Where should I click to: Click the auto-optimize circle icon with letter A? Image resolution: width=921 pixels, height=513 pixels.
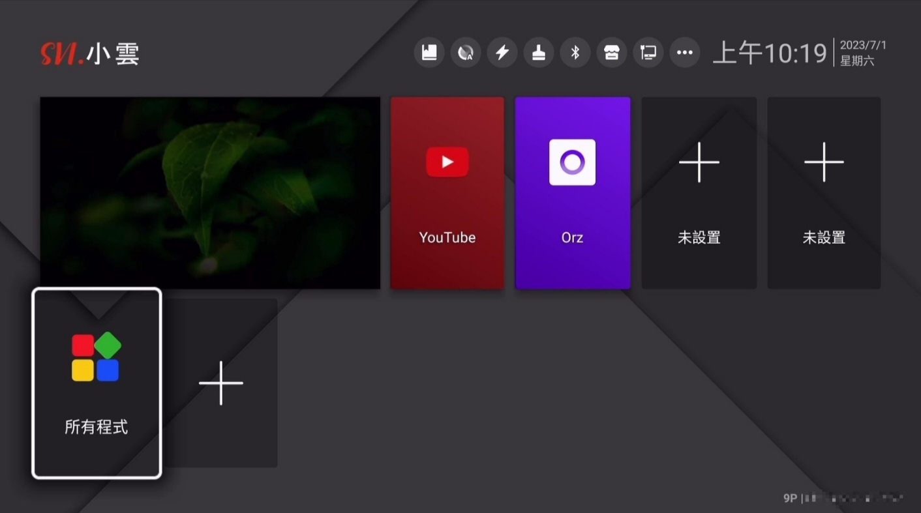pos(466,53)
